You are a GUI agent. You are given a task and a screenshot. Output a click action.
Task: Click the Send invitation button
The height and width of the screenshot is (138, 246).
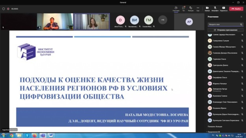click(x=225, y=30)
